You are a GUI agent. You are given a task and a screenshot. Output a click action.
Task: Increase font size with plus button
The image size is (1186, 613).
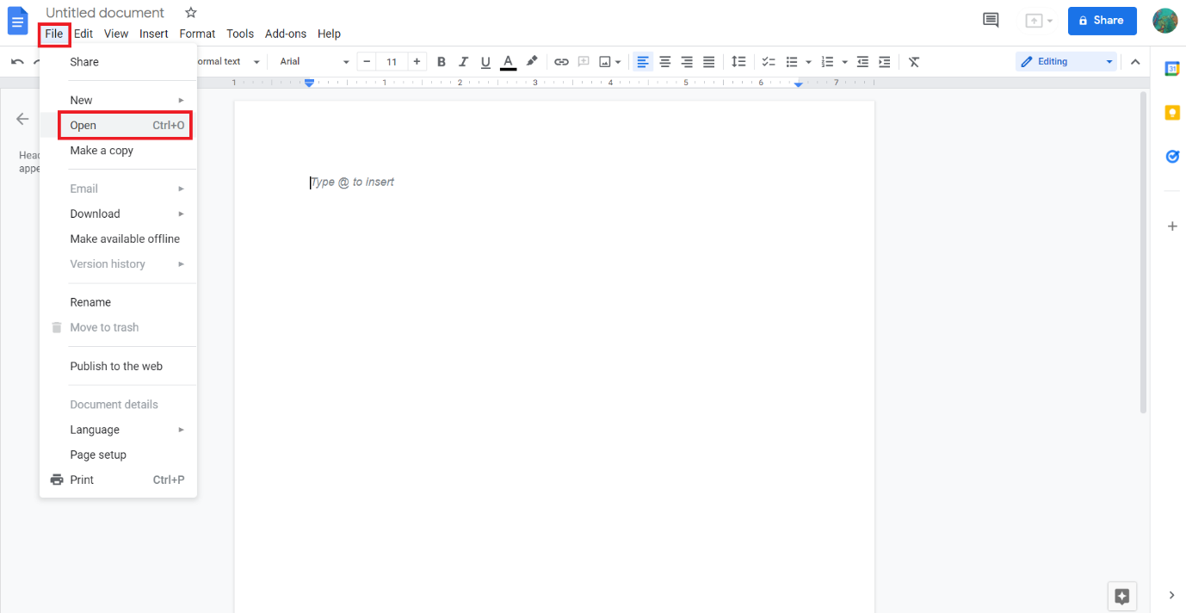(x=417, y=62)
